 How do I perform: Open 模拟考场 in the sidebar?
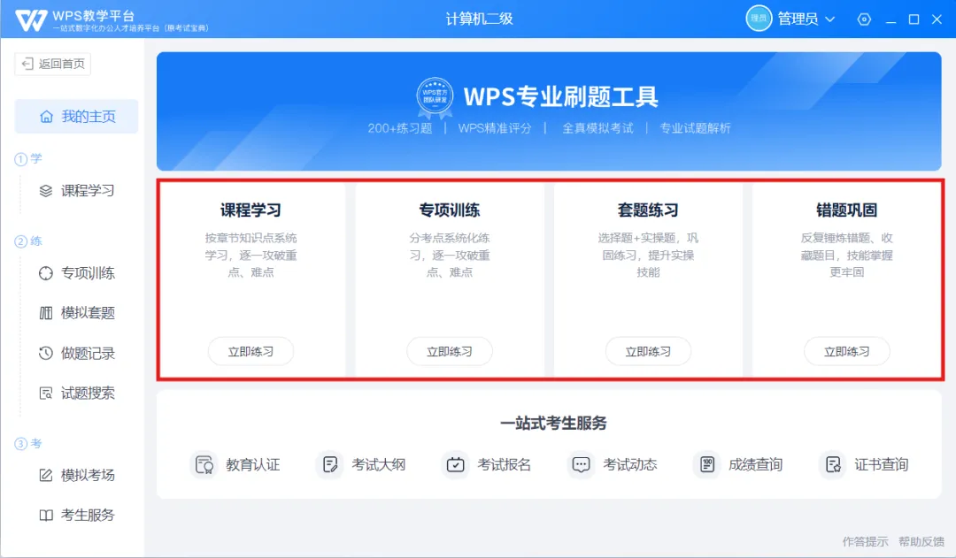[x=77, y=475]
